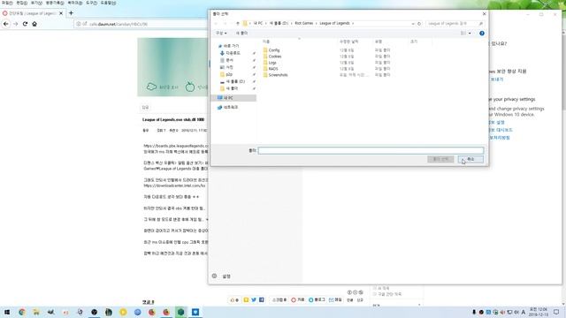Share post on Twitter icon

(x=254, y=299)
